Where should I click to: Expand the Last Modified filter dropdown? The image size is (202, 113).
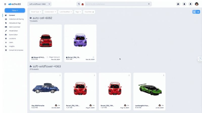click(x=65, y=12)
